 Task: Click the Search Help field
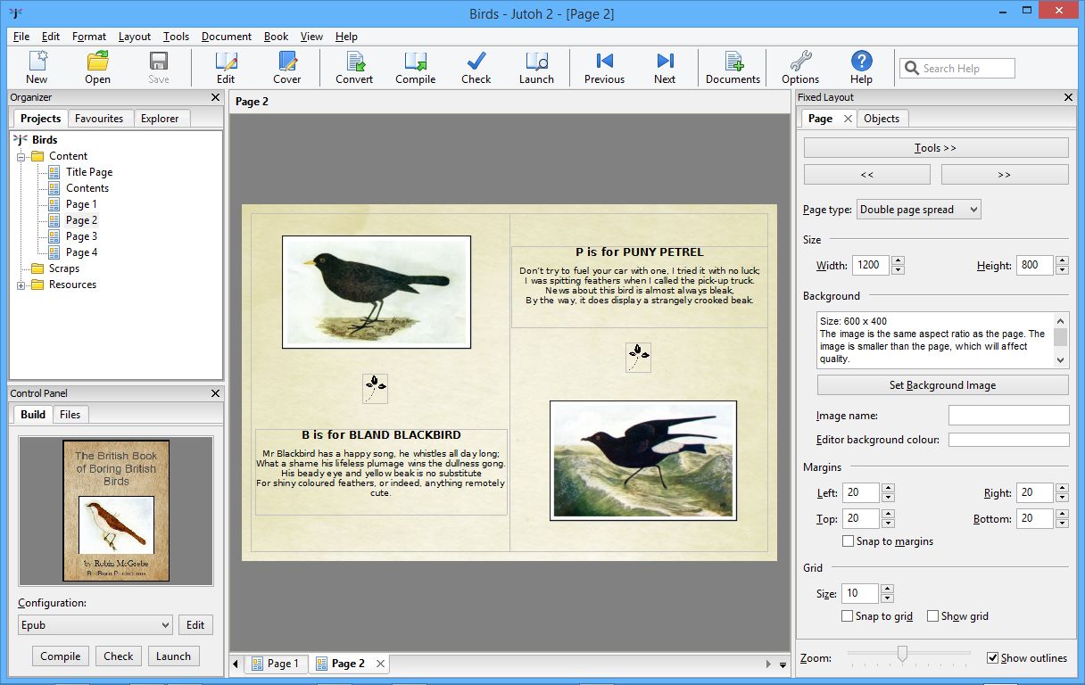coord(957,69)
